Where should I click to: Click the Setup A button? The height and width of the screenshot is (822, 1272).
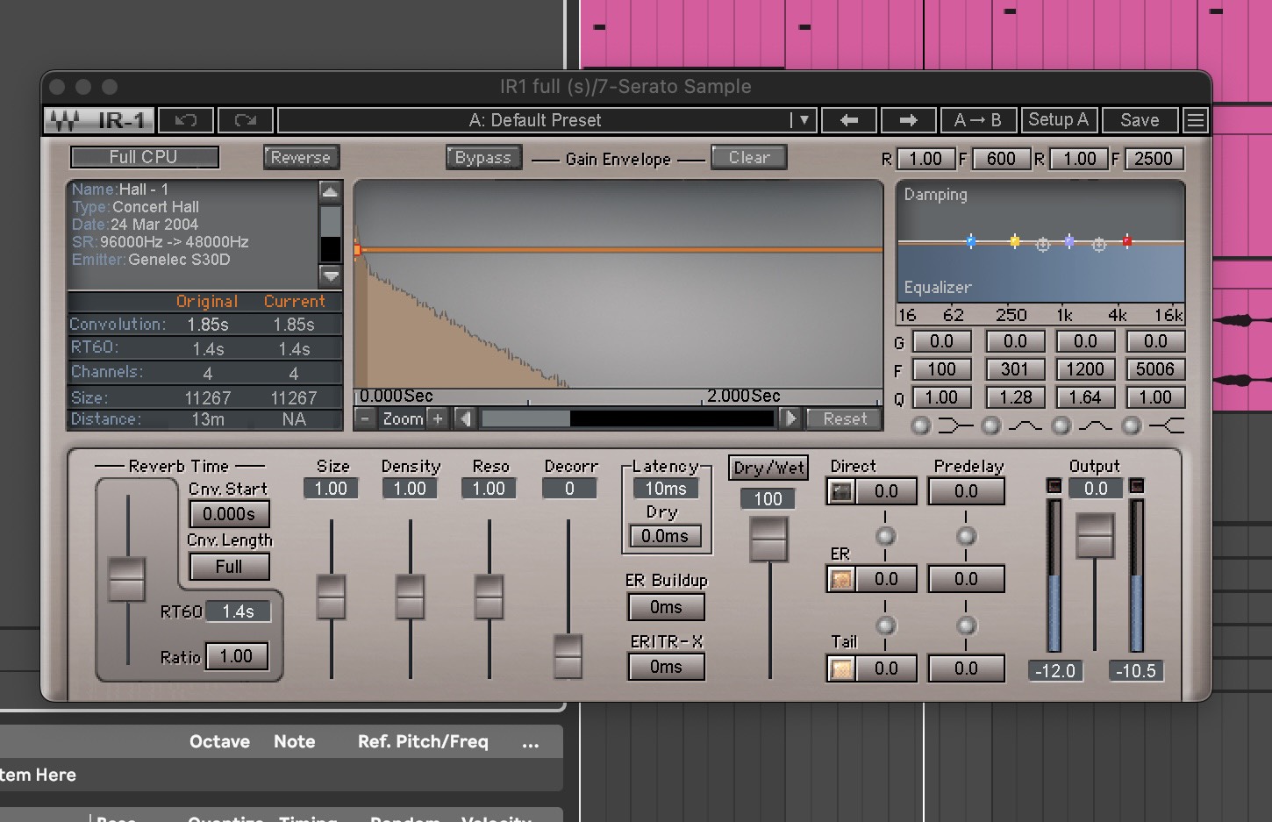[x=1058, y=120]
